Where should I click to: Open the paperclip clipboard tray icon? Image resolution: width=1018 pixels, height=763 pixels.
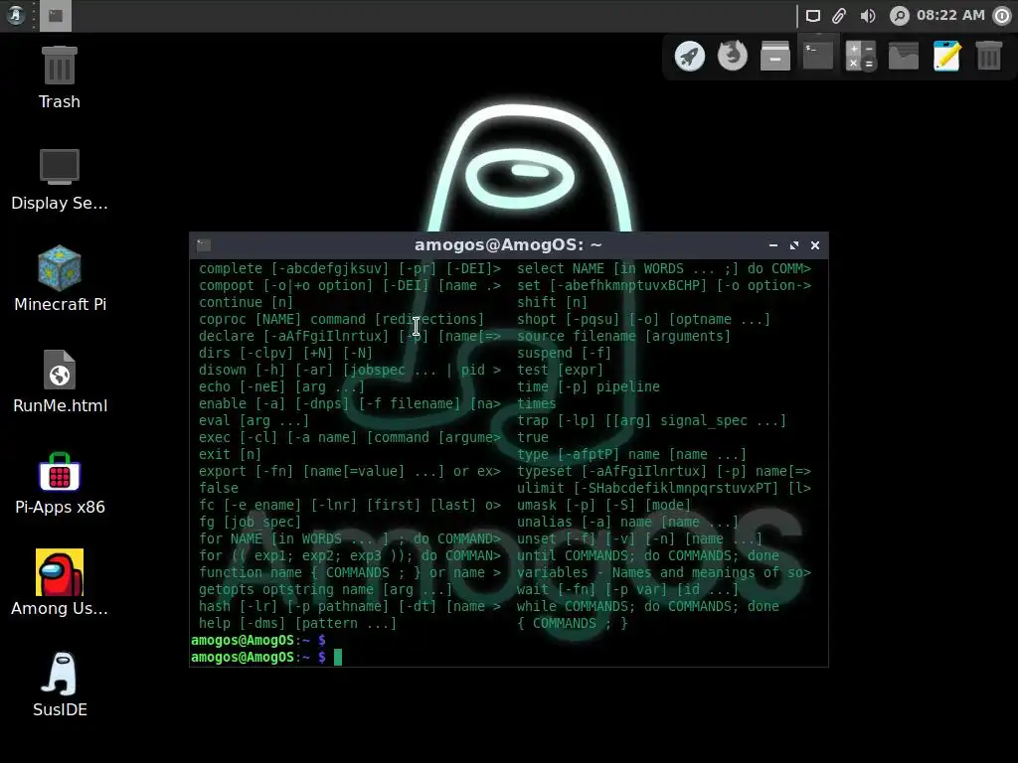[x=839, y=16]
